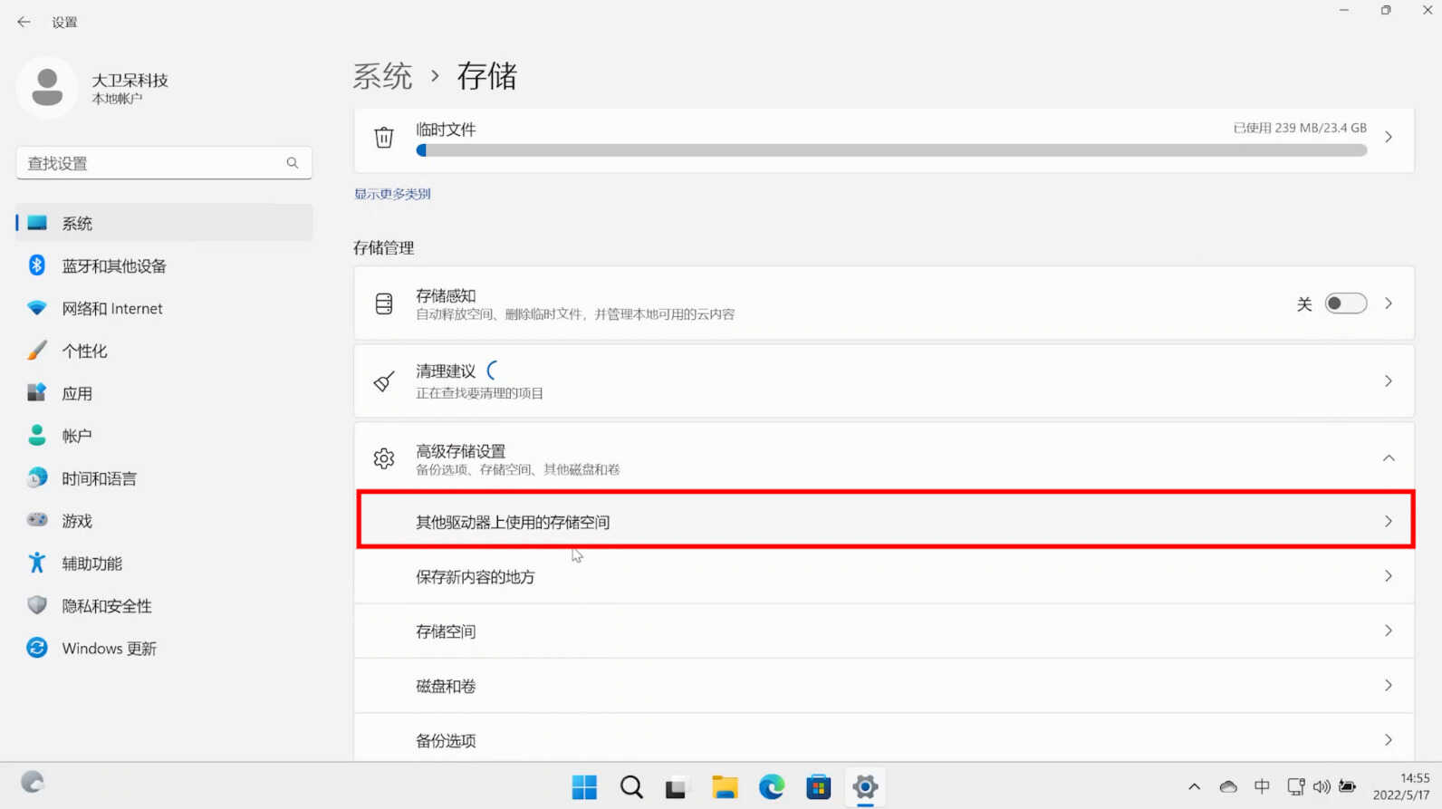
Task: Collapse the 高级存储设置 section chevron
Action: [1388, 458]
